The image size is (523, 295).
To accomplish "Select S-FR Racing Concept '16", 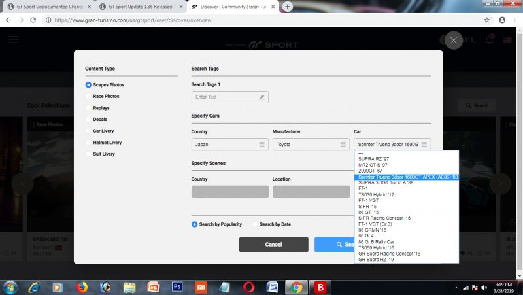I will 407,218.
